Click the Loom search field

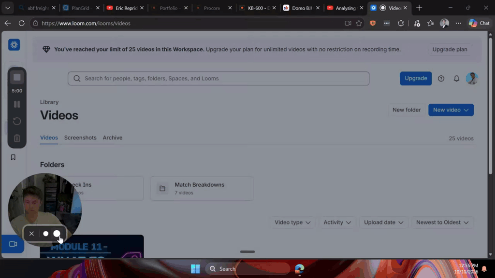coord(218,79)
